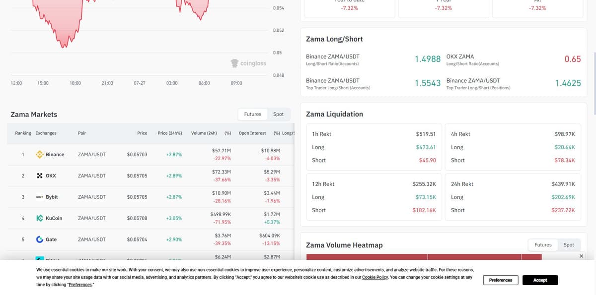Click 12h Rekt total $255.32K
596x295 pixels.
[424, 184]
